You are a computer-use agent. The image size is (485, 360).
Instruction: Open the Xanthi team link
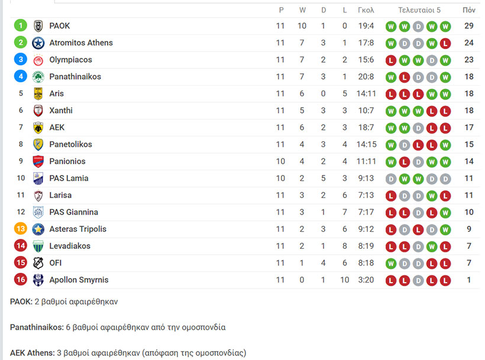pos(61,111)
